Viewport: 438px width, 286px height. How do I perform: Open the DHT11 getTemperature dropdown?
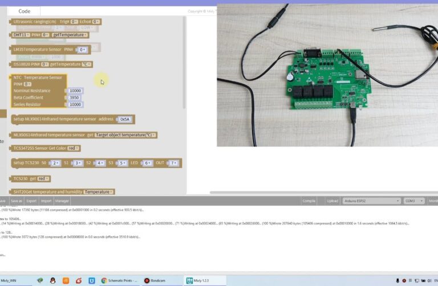[x=70, y=35]
